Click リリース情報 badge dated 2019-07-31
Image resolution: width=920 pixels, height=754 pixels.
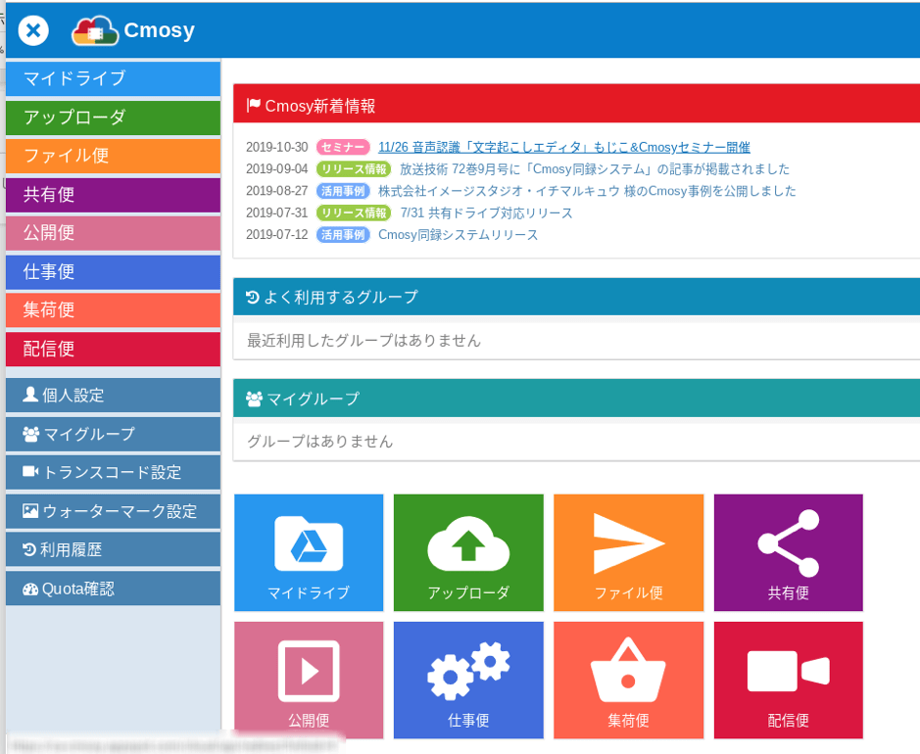pyautogui.click(x=354, y=212)
